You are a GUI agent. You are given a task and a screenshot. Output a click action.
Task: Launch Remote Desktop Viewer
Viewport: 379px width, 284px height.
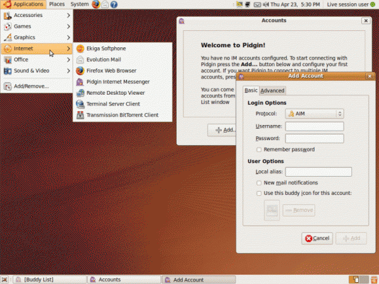pos(123,93)
